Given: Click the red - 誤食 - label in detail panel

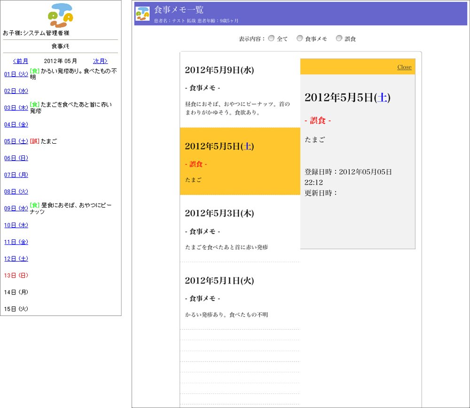Looking at the screenshot, I should (318, 120).
